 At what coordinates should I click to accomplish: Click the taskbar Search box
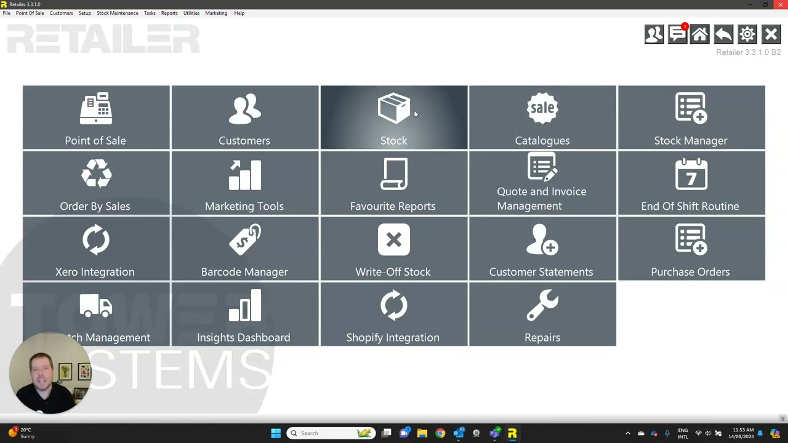(331, 433)
